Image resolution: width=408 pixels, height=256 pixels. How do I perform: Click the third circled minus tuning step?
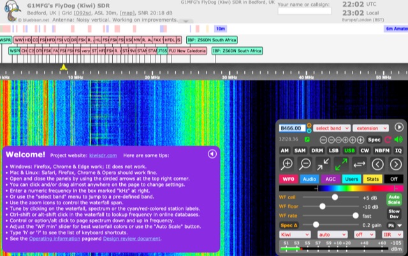click(339, 140)
